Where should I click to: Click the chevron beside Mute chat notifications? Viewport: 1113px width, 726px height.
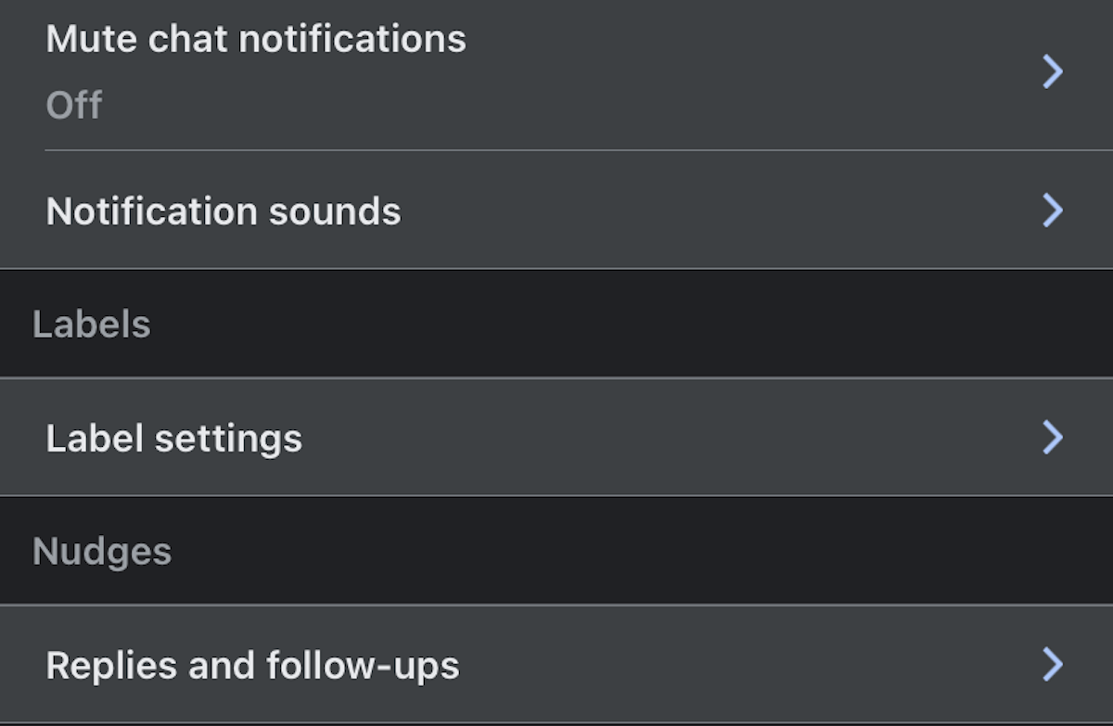(x=1052, y=71)
